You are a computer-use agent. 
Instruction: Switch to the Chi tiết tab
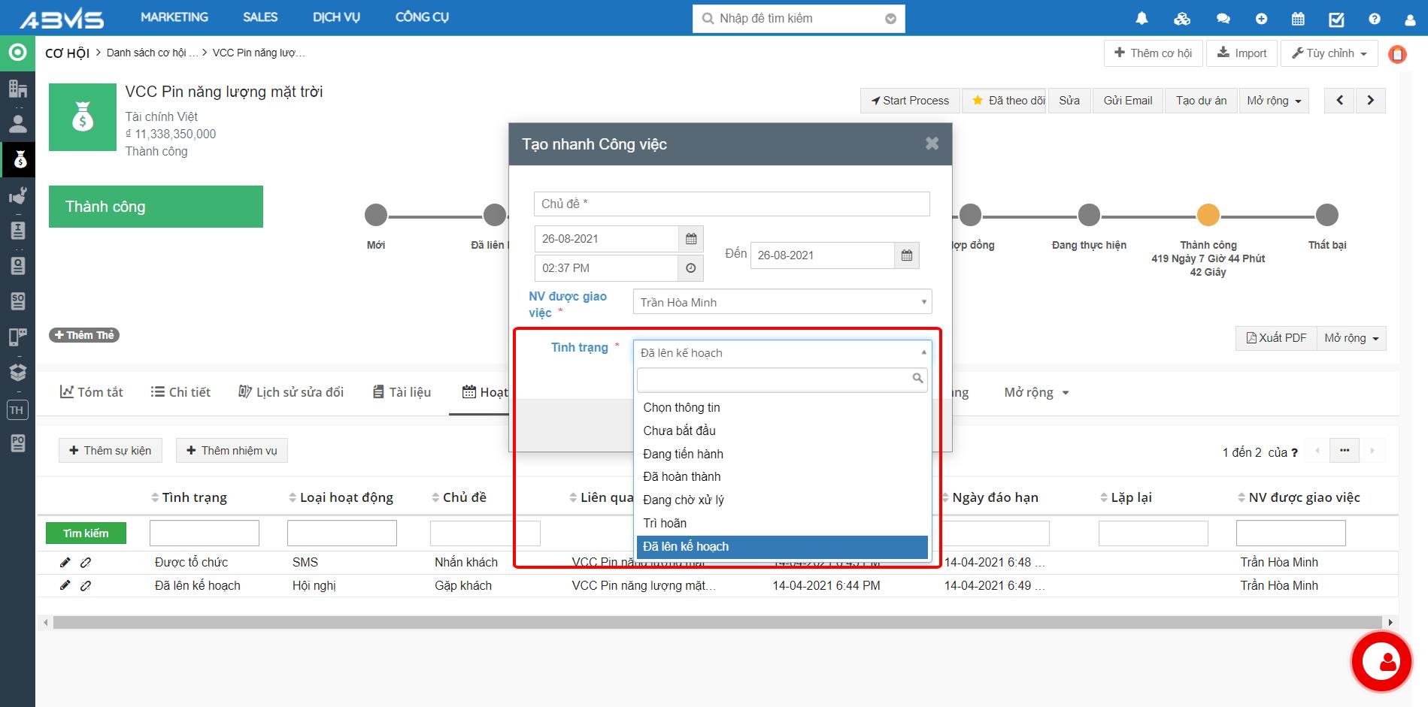coord(180,392)
